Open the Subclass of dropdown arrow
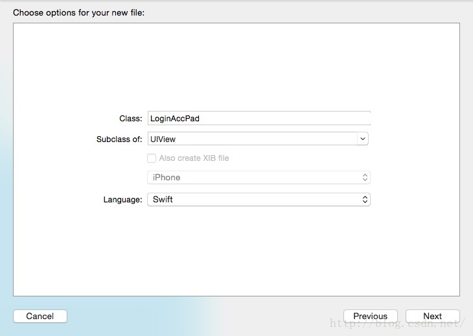 click(363, 139)
